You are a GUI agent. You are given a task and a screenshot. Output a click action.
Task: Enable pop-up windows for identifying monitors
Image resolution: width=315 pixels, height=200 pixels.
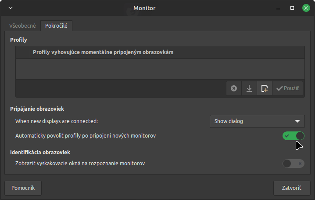294,164
